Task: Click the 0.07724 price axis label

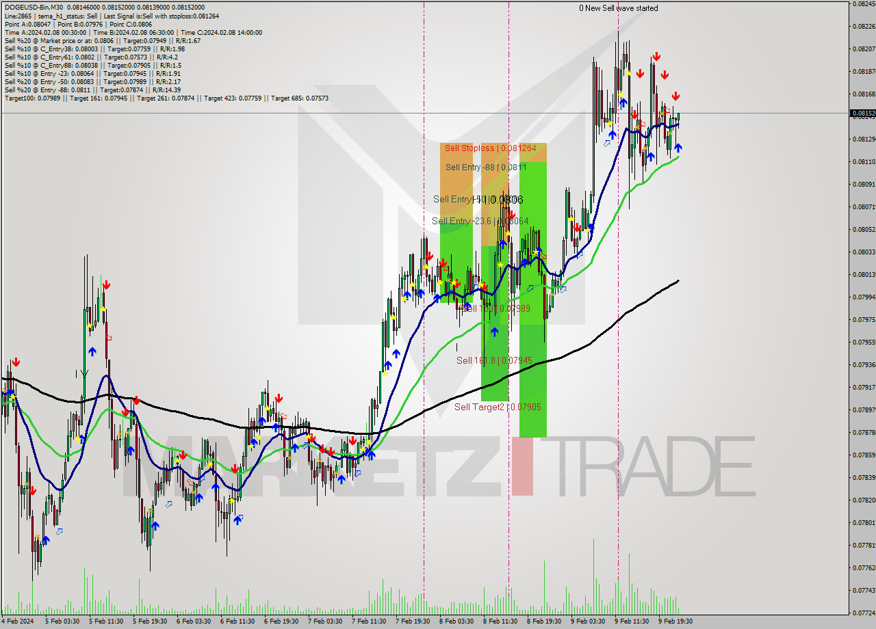Action: [864, 613]
